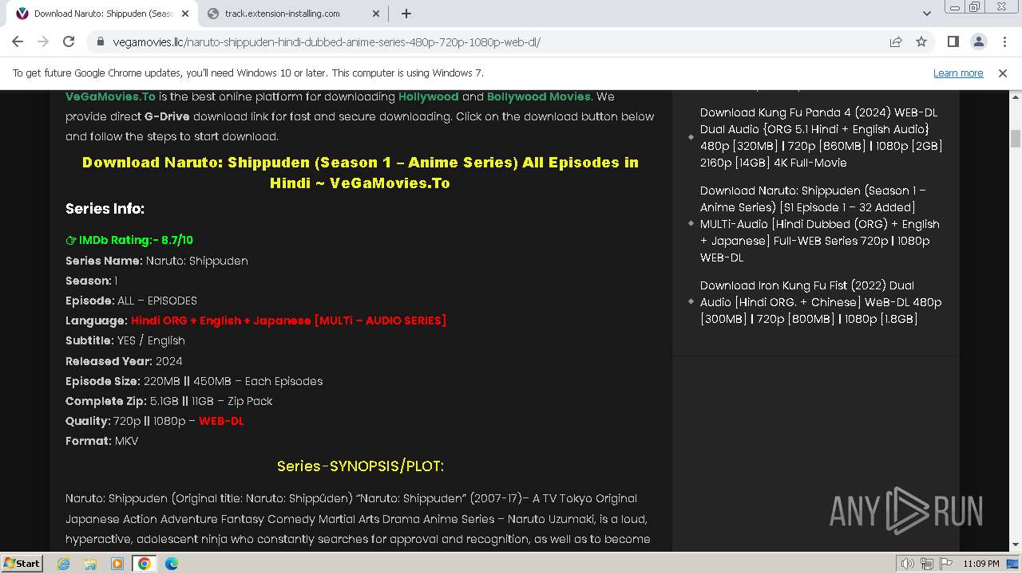1022x574 pixels.
Task: Select WEB-DL quality text
Action: click(221, 421)
